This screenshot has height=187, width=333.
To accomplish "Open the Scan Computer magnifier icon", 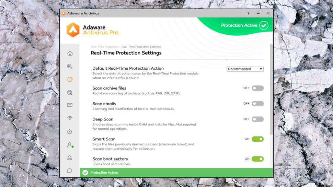I will pyautogui.click(x=70, y=67).
